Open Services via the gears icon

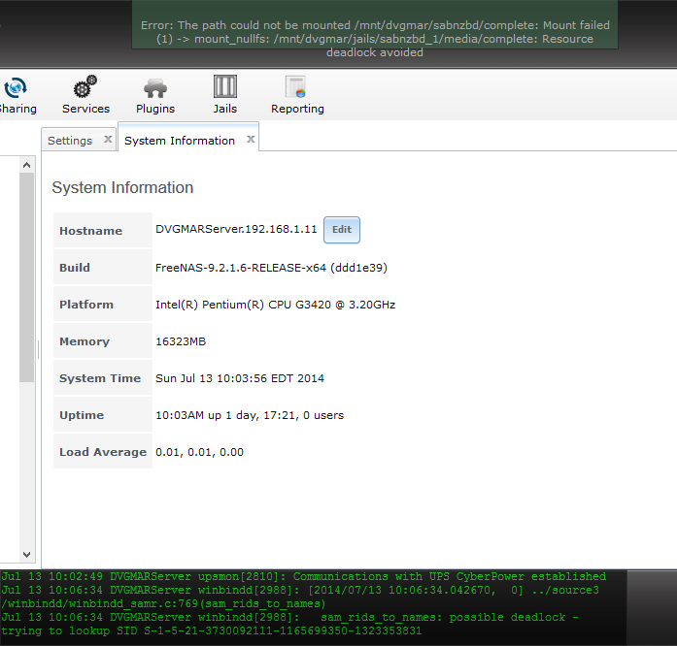point(85,89)
